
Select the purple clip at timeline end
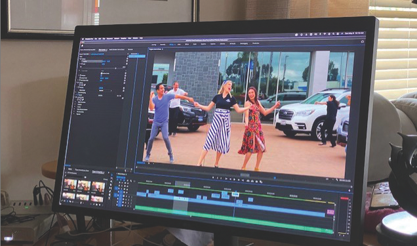click(x=330, y=212)
